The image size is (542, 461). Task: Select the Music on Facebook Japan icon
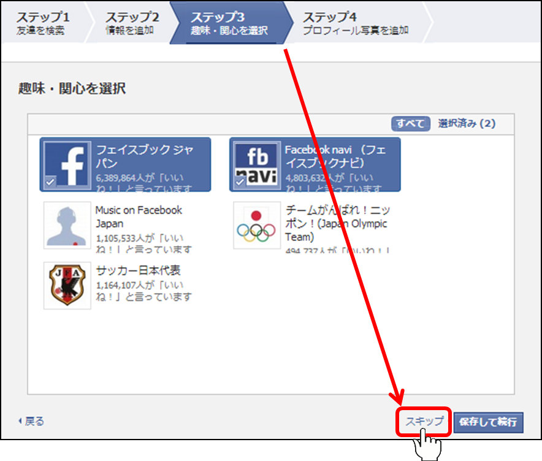tap(67, 225)
